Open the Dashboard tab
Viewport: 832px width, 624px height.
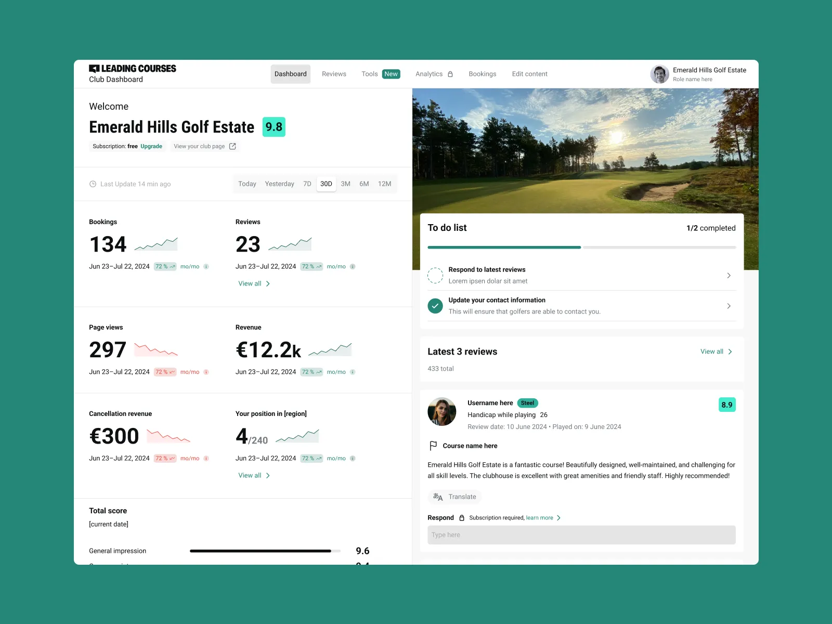point(291,74)
